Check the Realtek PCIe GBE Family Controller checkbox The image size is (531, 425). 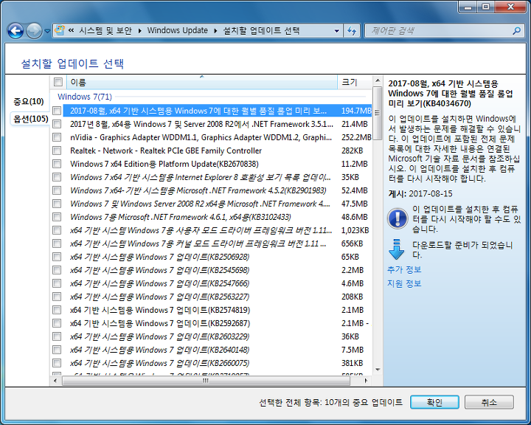[x=57, y=151]
